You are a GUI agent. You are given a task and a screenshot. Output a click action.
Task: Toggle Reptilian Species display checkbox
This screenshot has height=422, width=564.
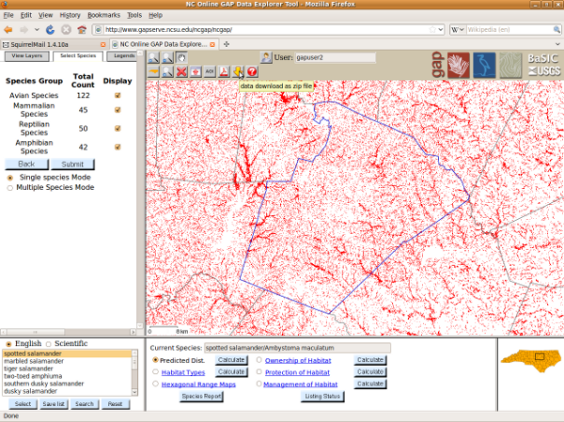click(117, 128)
